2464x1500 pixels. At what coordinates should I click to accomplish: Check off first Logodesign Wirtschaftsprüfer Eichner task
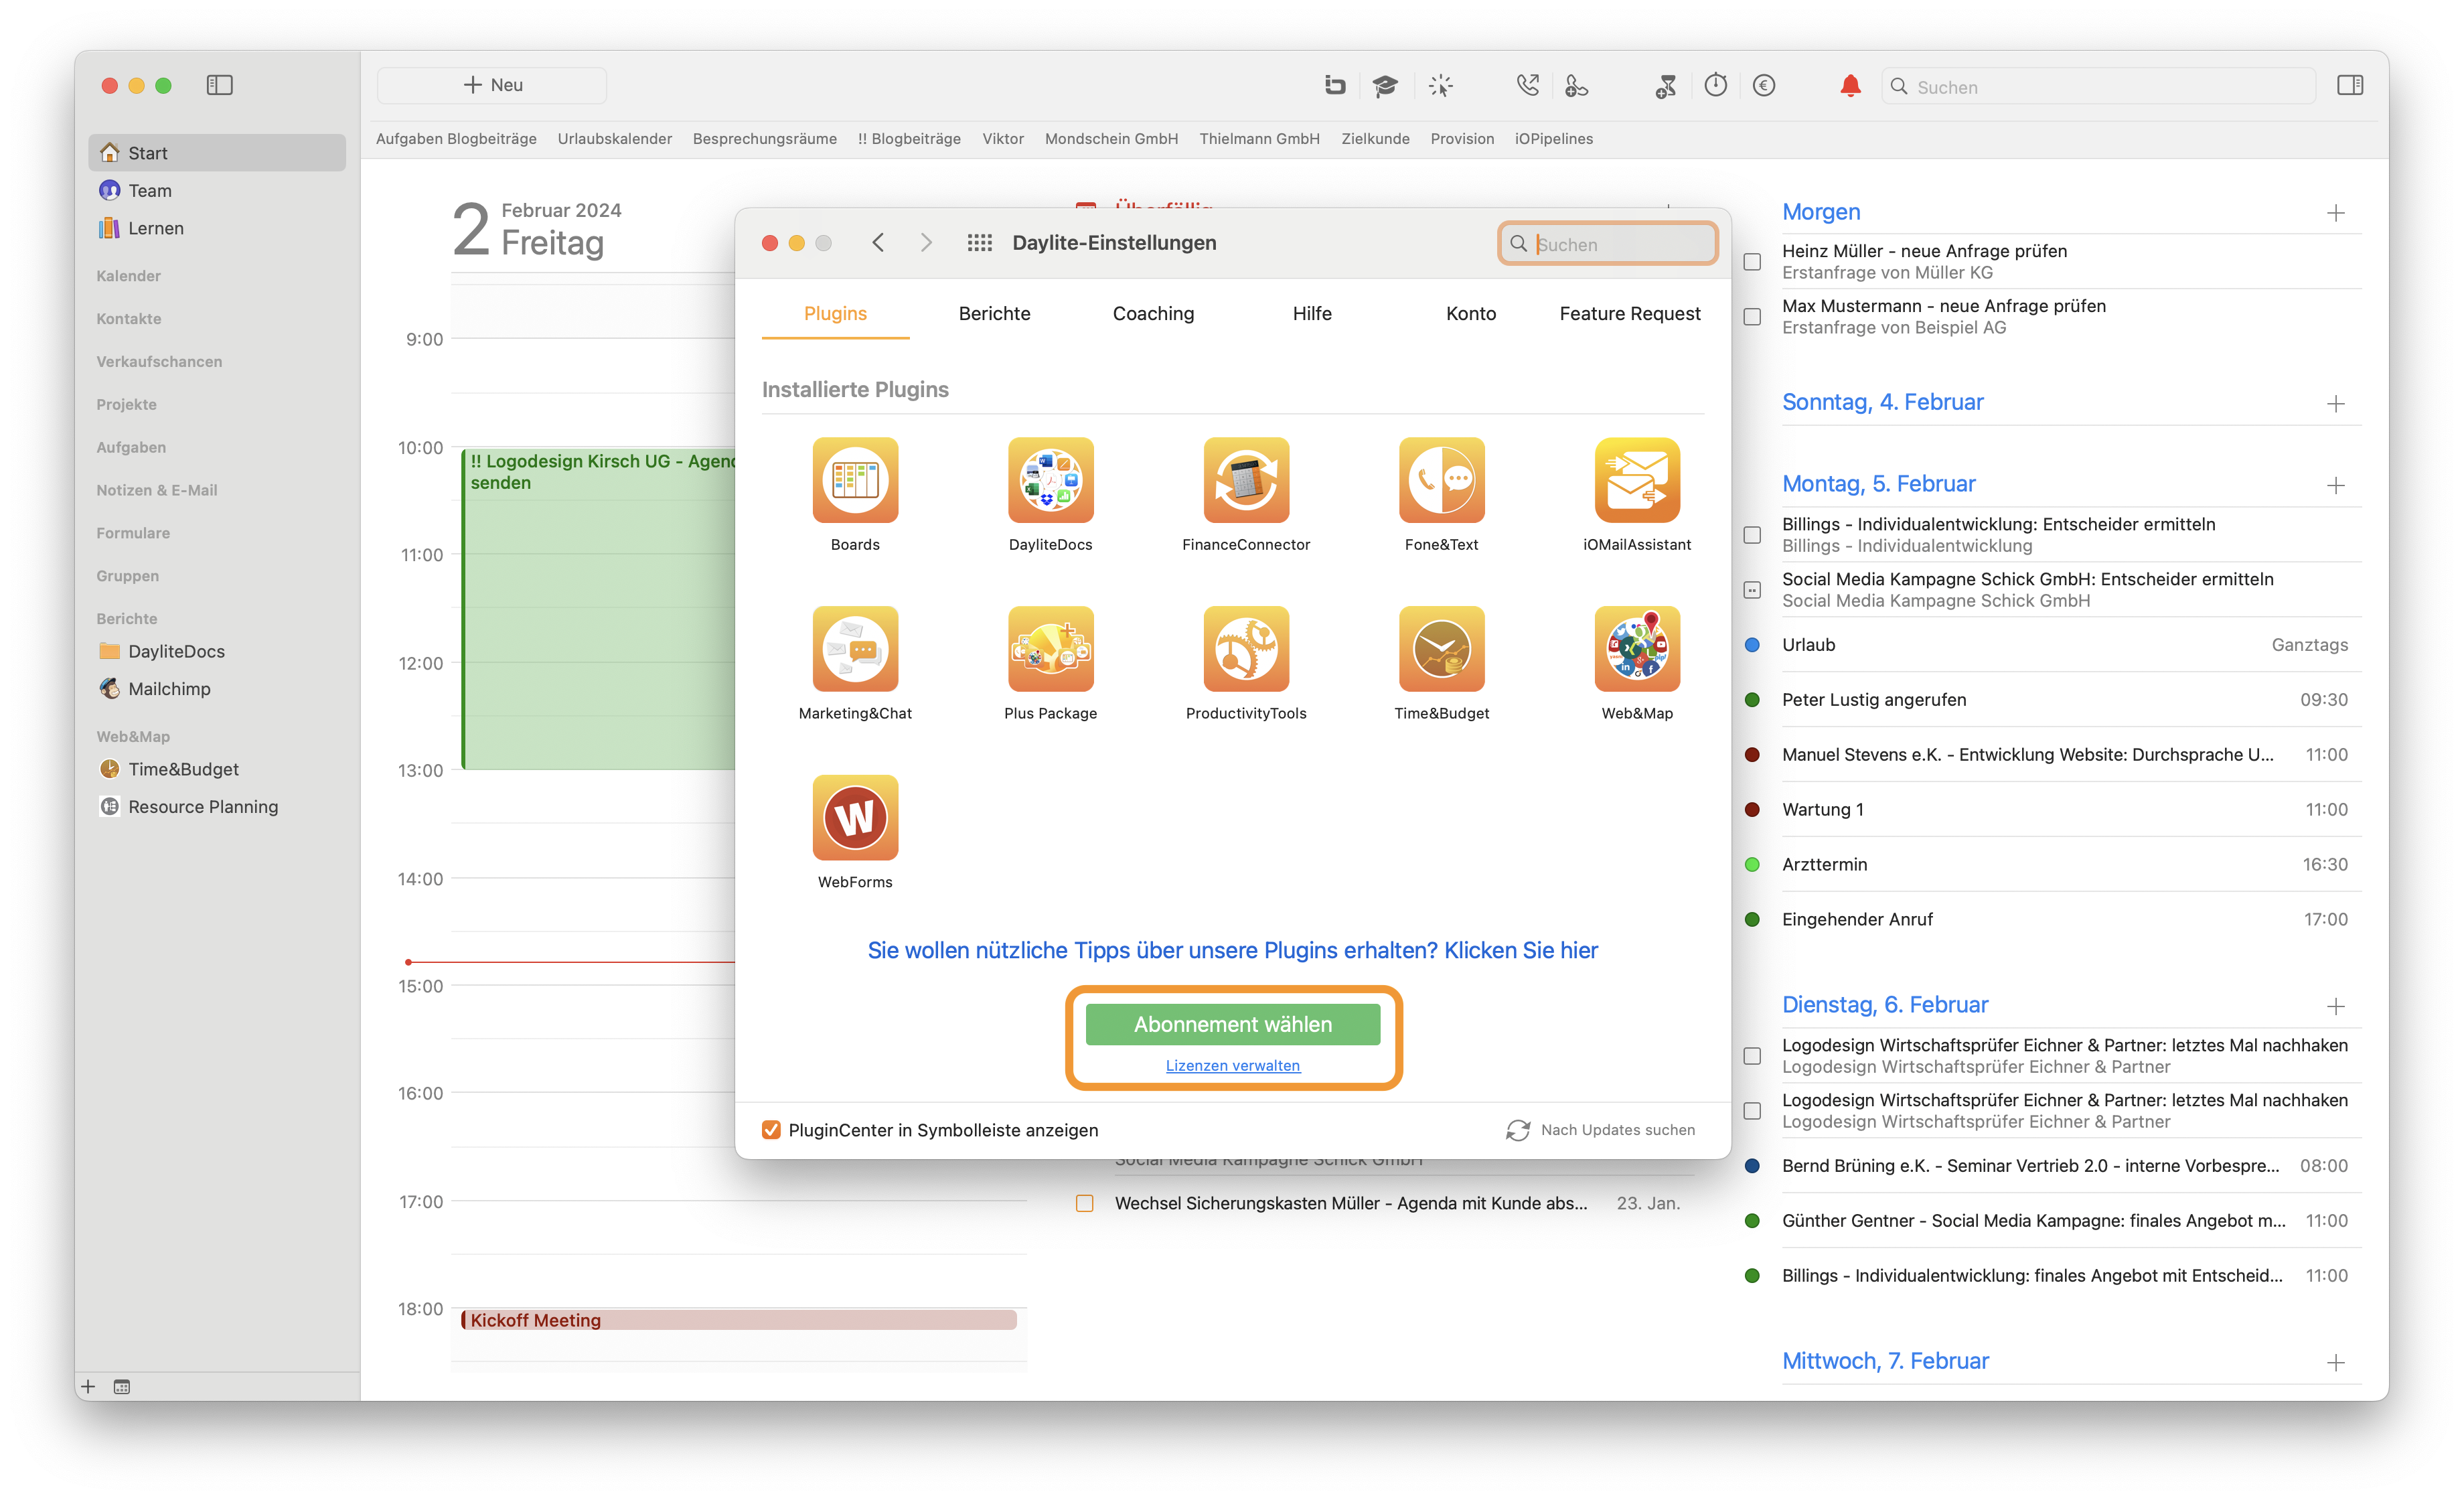coord(1752,1056)
